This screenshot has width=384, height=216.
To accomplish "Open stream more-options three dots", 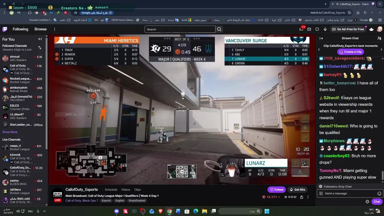I will point(308,197).
